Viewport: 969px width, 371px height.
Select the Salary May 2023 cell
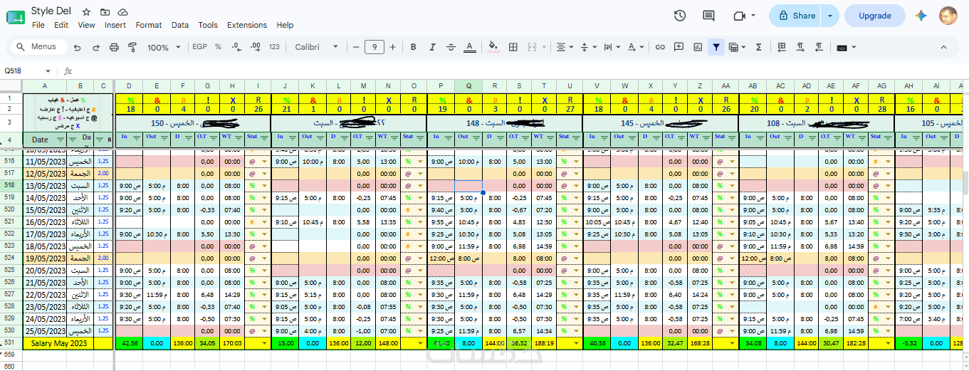pyautogui.click(x=58, y=343)
